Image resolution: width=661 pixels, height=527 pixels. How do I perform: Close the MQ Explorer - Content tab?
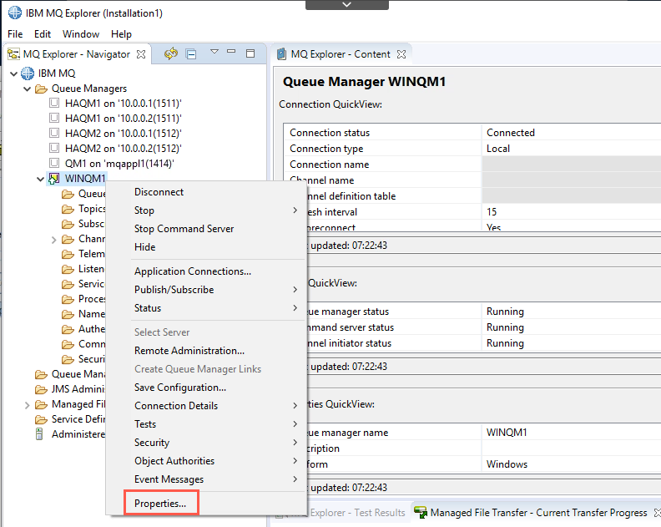tap(401, 54)
